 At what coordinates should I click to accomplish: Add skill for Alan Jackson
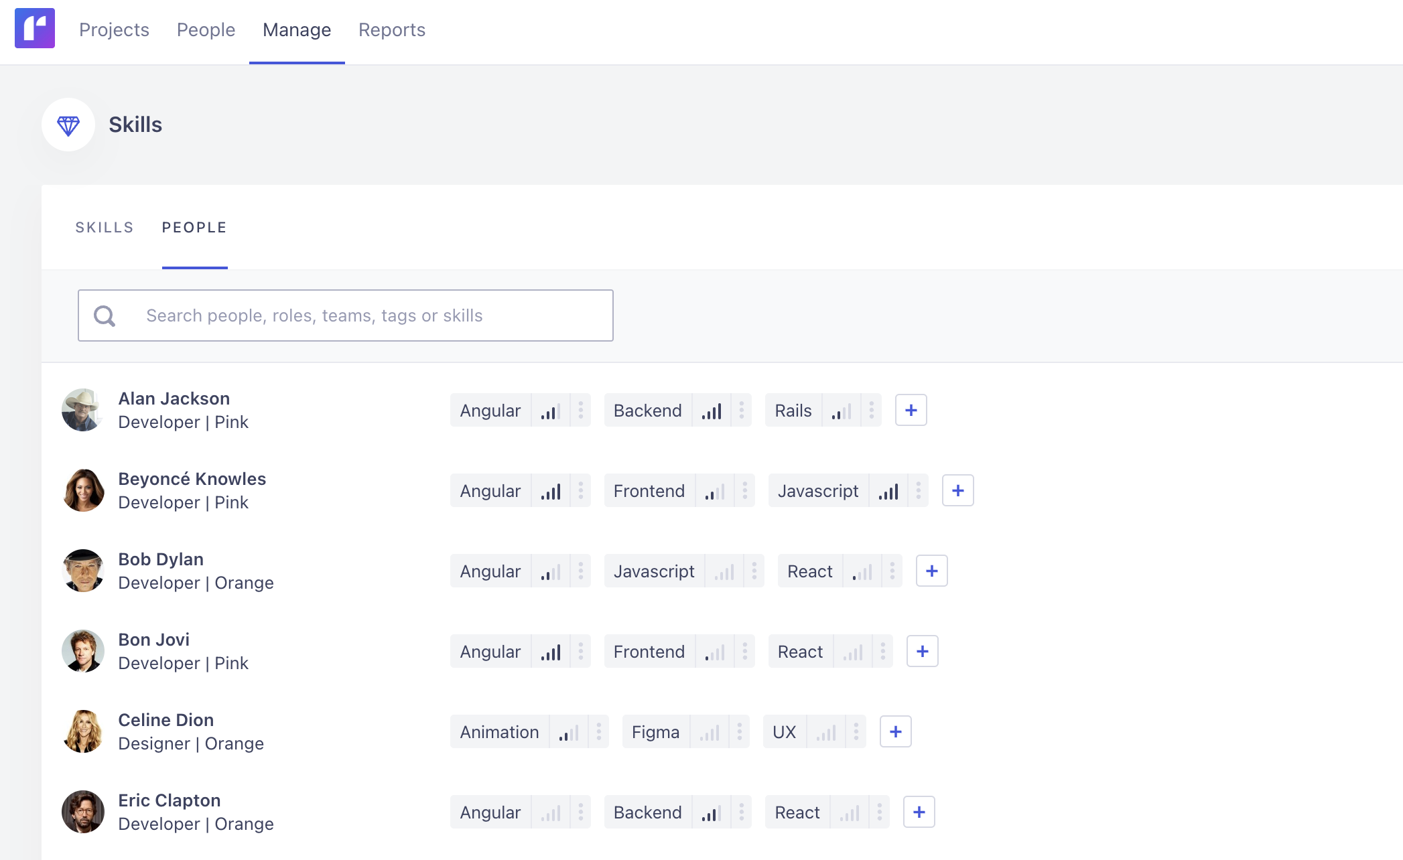tap(911, 410)
